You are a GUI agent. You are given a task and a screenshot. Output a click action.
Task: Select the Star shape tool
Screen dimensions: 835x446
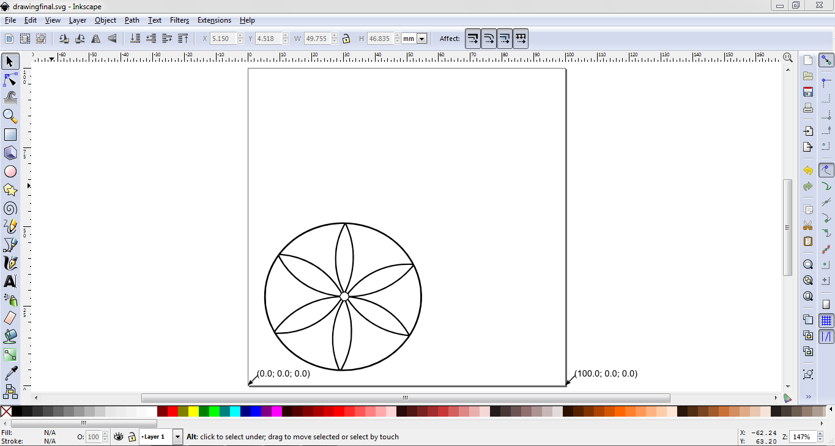10,190
